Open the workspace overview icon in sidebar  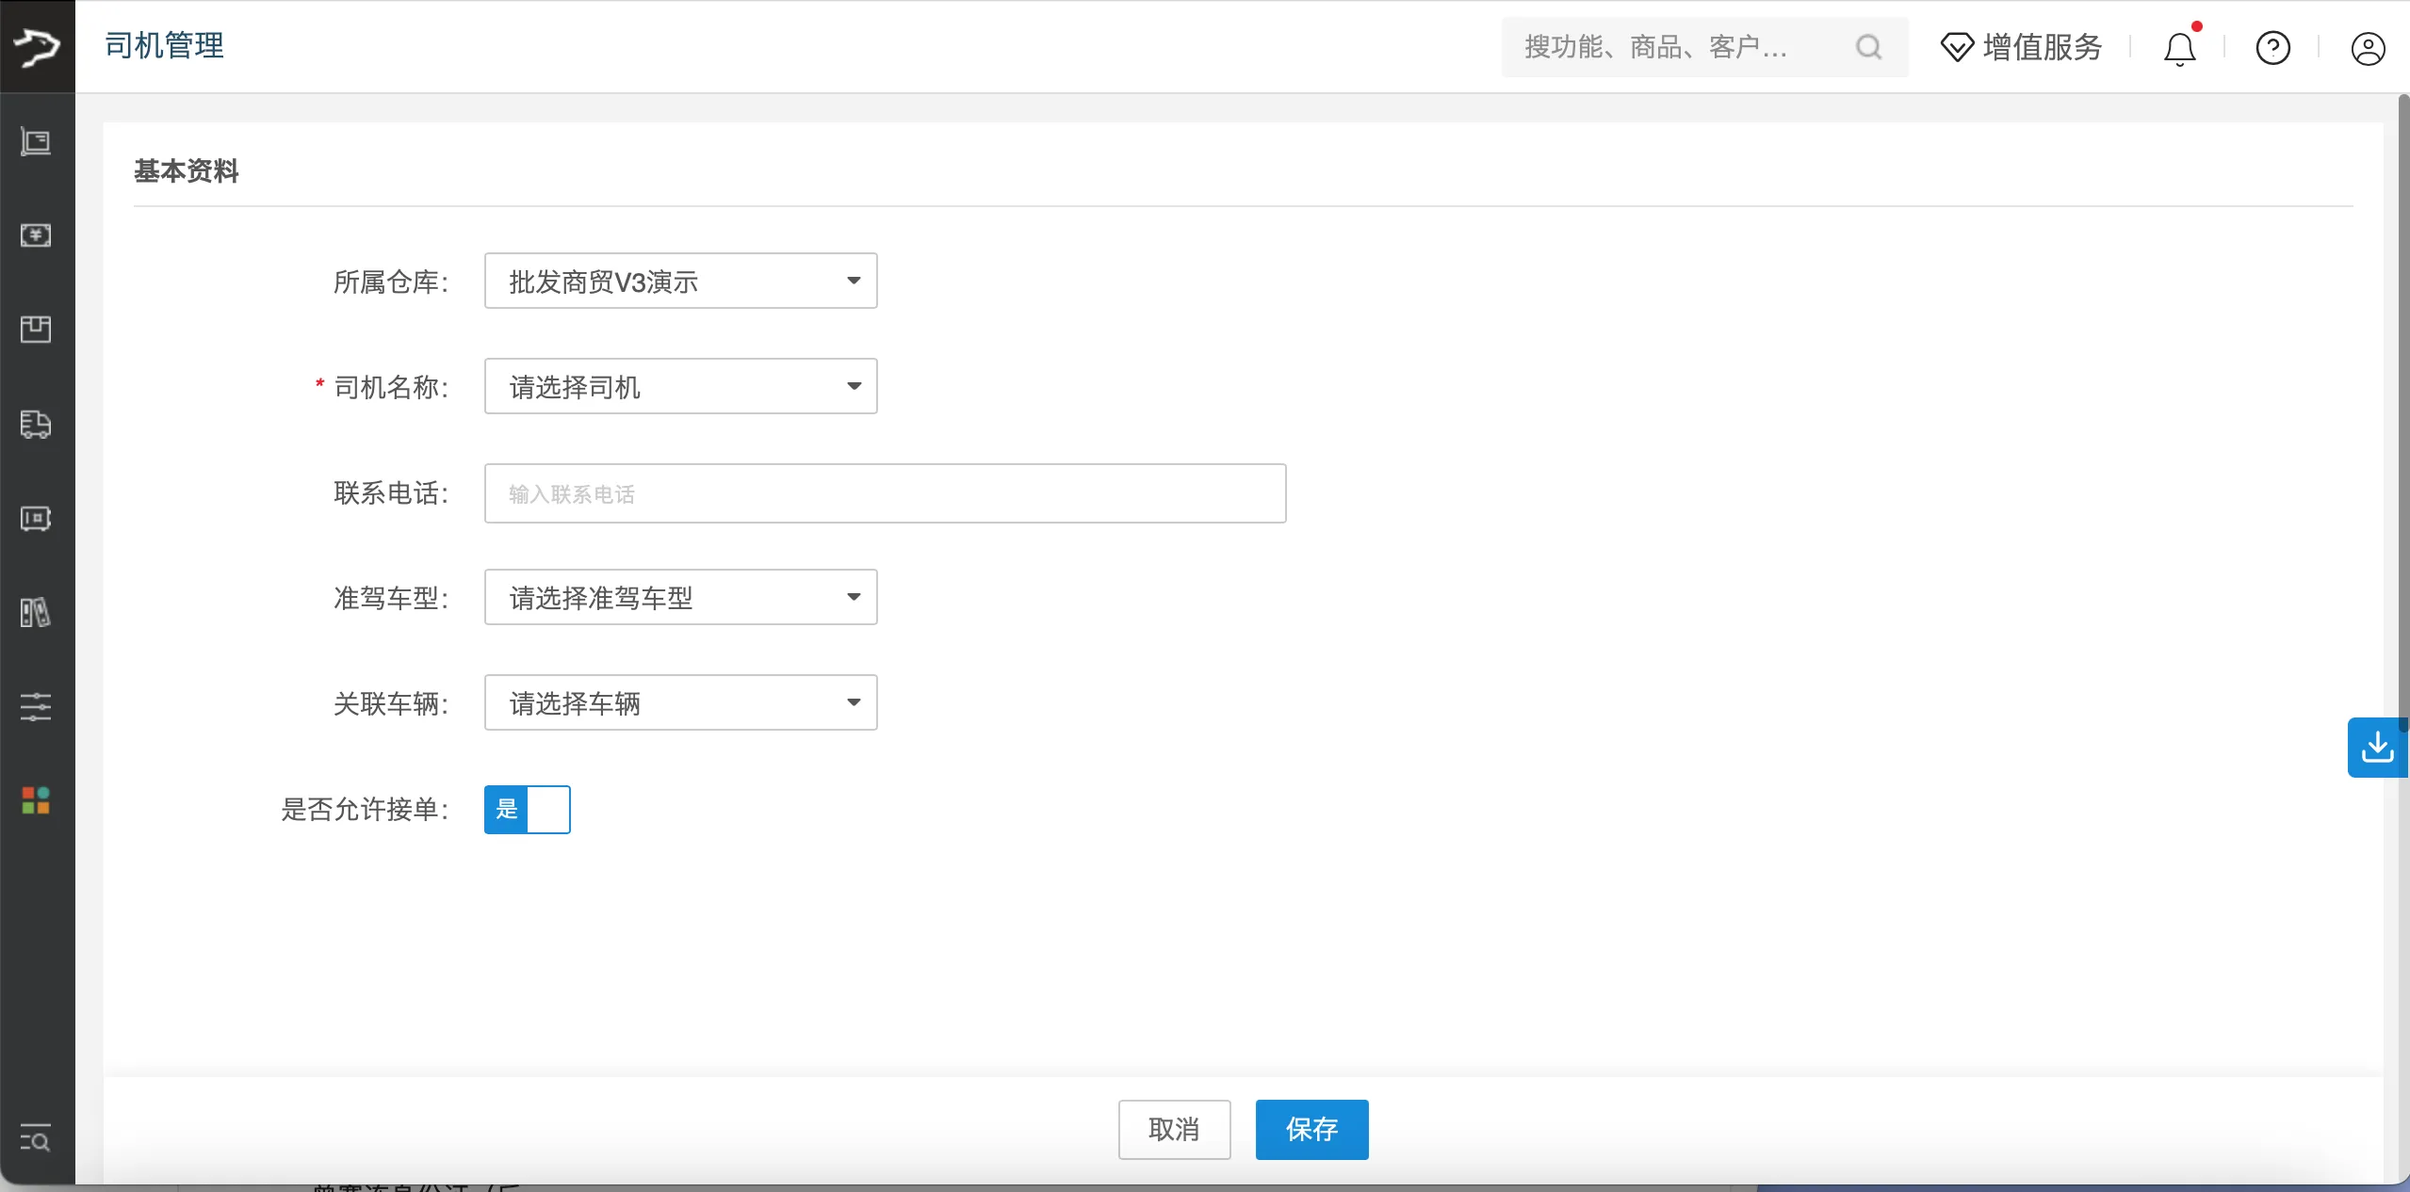click(x=35, y=141)
